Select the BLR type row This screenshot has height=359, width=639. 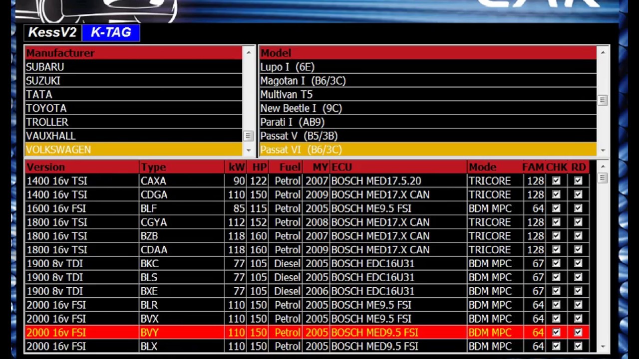pos(307,305)
